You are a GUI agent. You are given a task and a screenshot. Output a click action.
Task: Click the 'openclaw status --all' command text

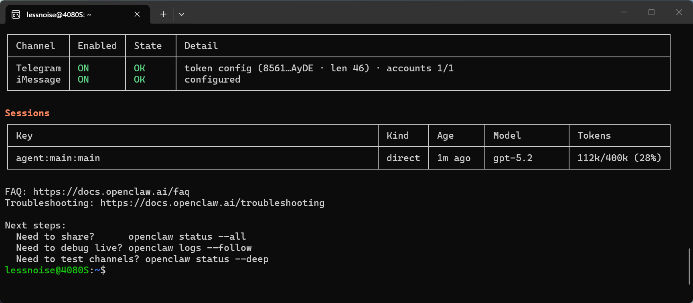(187, 236)
